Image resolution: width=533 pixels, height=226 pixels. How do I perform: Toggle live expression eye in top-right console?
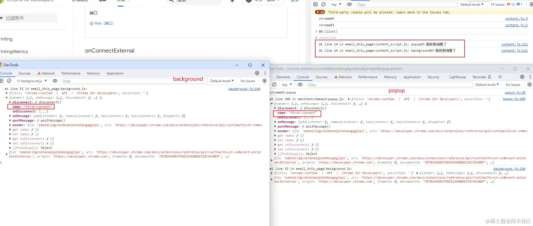(x=349, y=4)
